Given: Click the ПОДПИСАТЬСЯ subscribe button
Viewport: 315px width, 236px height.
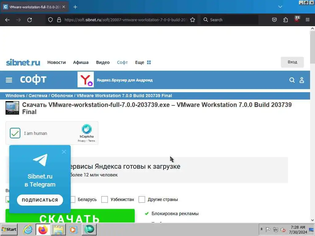Looking at the screenshot, I should [x=40, y=200].
